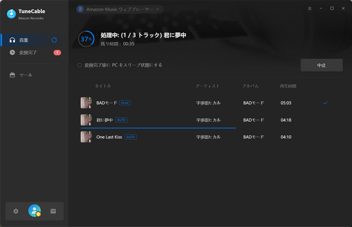
Task: Open the 音楽 section in sidebar
Action: (35, 40)
